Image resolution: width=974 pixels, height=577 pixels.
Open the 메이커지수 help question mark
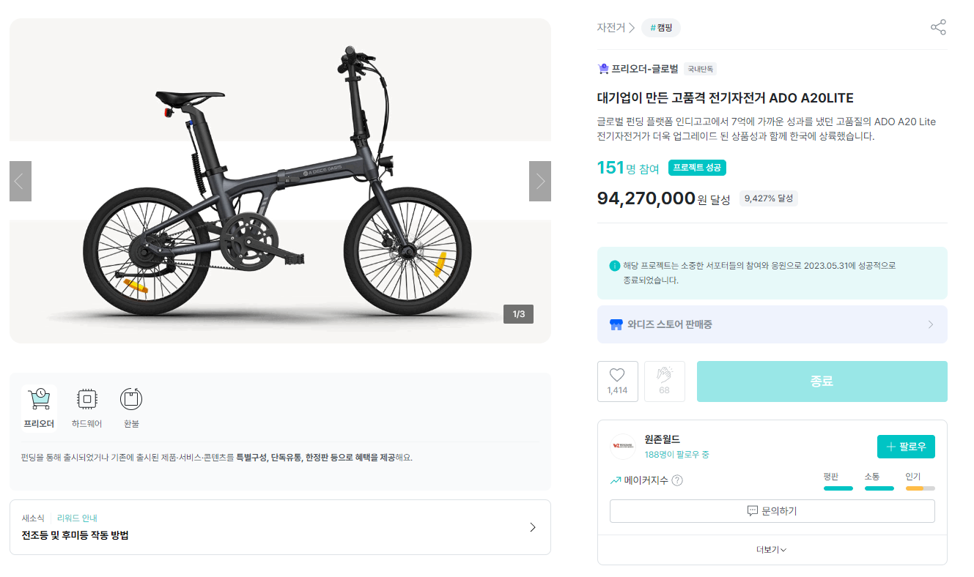click(677, 481)
